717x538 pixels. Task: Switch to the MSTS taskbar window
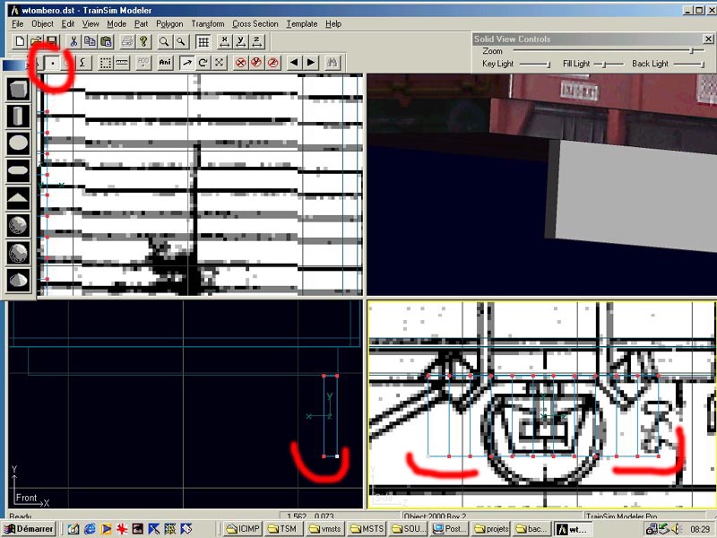pos(367,529)
